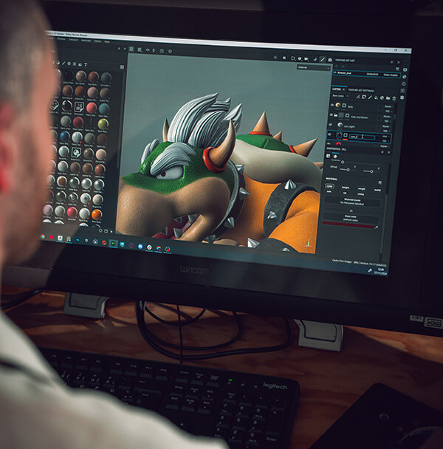
Task: Add a fill layer with bucket icon
Action: tap(376, 97)
